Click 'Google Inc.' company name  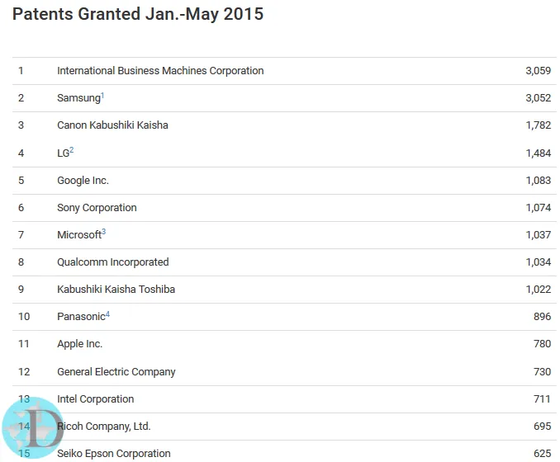coord(83,181)
